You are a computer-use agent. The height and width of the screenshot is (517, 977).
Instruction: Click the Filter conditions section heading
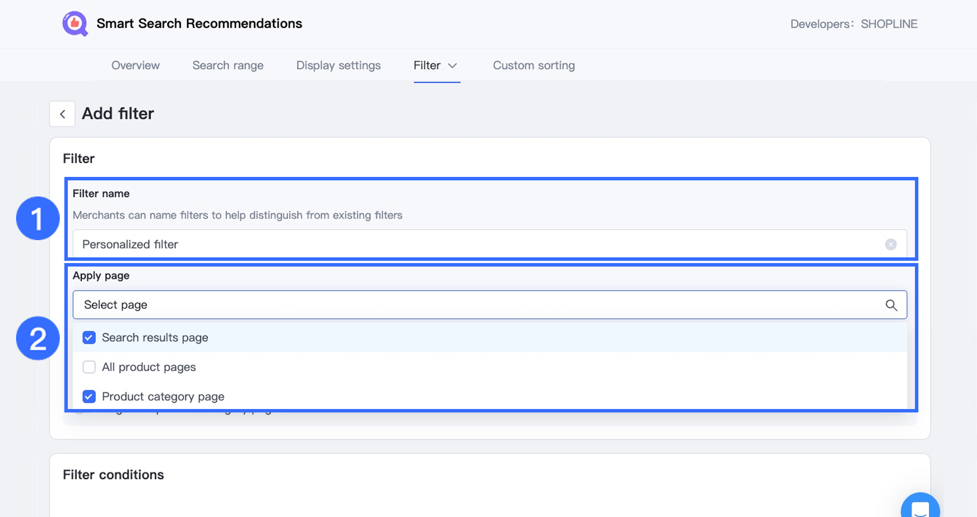click(x=113, y=474)
